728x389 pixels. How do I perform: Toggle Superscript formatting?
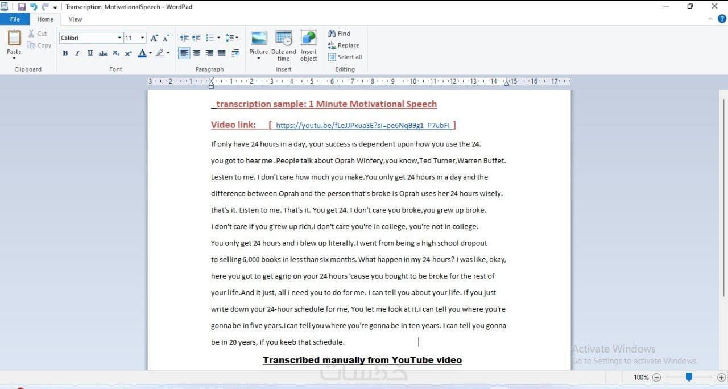128,53
